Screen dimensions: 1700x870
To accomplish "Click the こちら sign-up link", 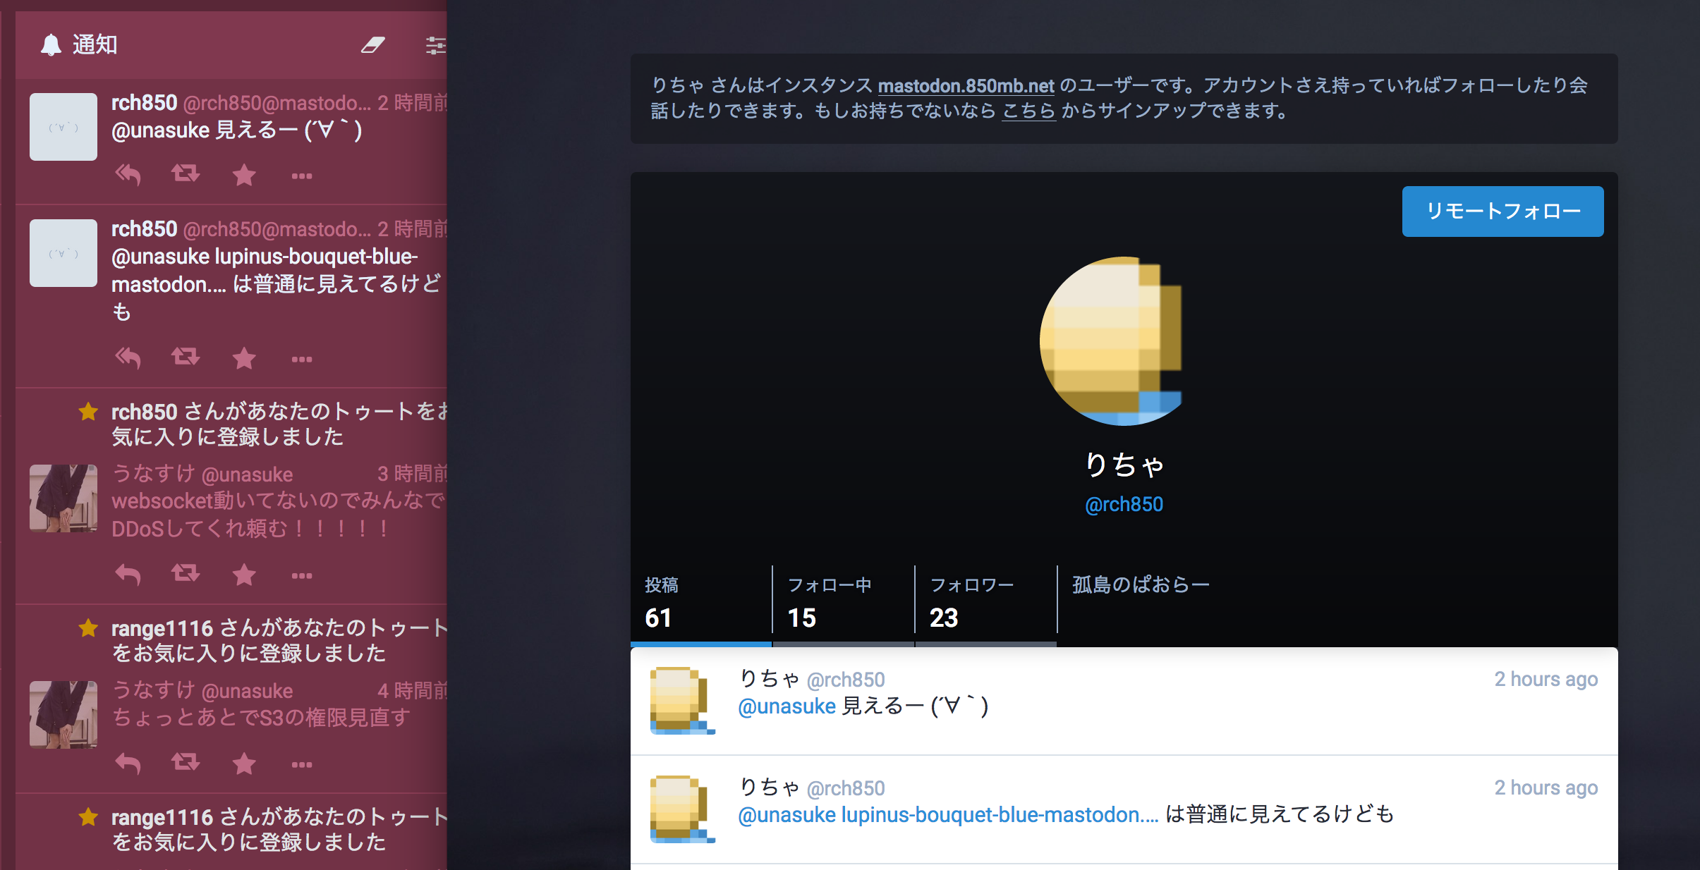I will pos(1028,111).
